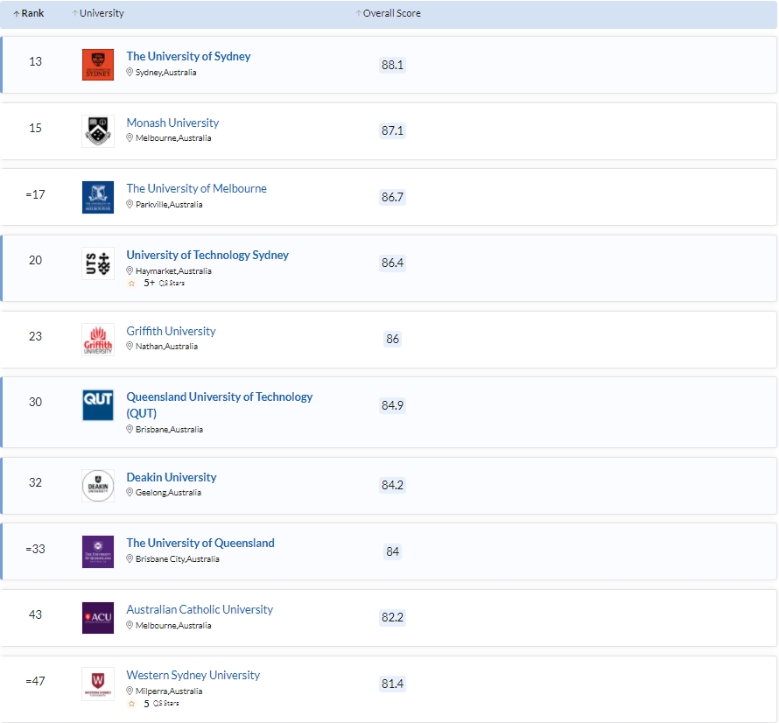The height and width of the screenshot is (723, 779).
Task: Click the QUT blue logo
Action: [97, 405]
